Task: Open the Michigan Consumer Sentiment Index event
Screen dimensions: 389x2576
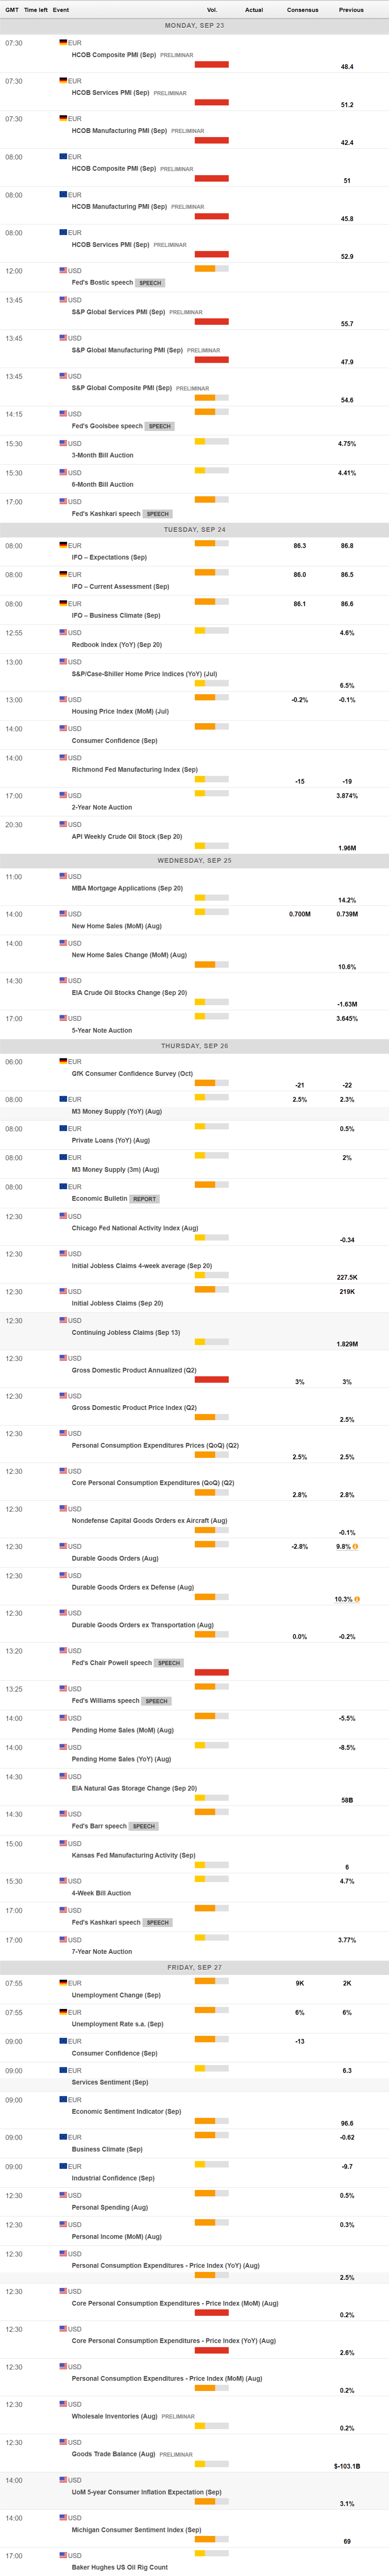Action: click(x=136, y=2530)
